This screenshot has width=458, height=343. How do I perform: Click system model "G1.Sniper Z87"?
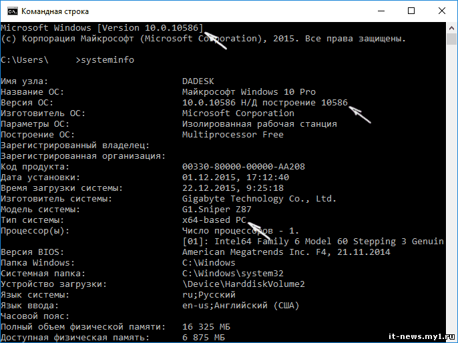pyautogui.click(x=217, y=210)
